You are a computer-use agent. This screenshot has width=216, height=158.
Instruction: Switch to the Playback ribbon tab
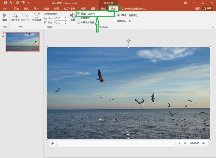click(x=113, y=9)
